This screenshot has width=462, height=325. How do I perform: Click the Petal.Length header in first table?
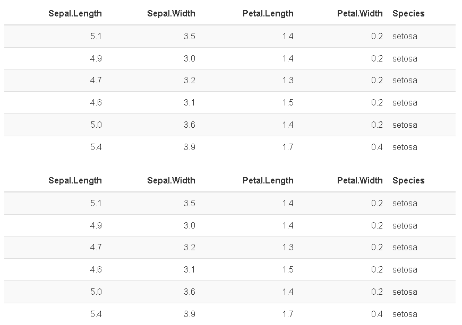[268, 14]
